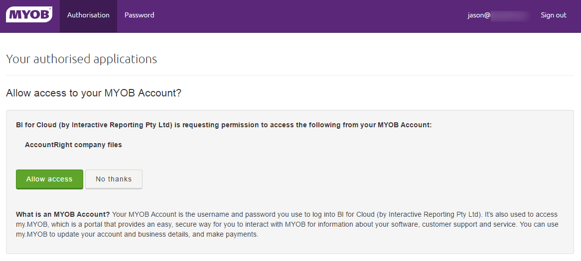Click the blurred email domain in the header
This screenshot has height=261, width=581.
(x=511, y=15)
